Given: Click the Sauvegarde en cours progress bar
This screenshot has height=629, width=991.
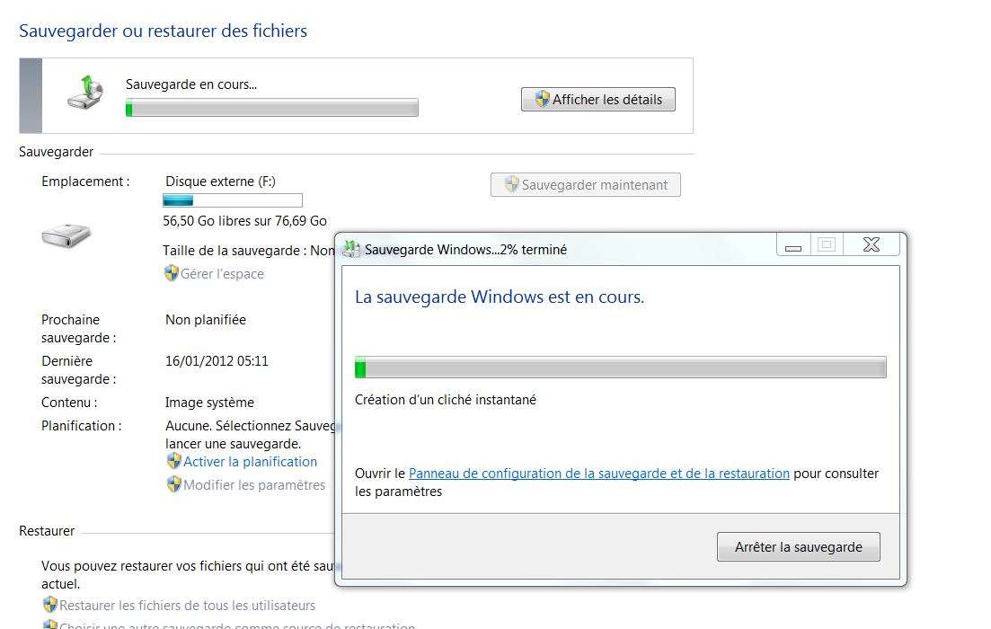Looking at the screenshot, I should click(271, 108).
